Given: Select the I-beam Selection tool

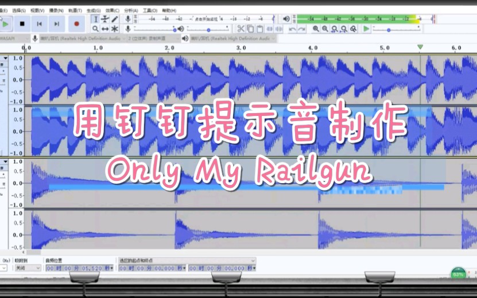Looking at the screenshot, I should pyautogui.click(x=95, y=19).
